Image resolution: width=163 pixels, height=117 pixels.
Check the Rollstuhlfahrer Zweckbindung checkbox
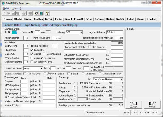point(25,74)
